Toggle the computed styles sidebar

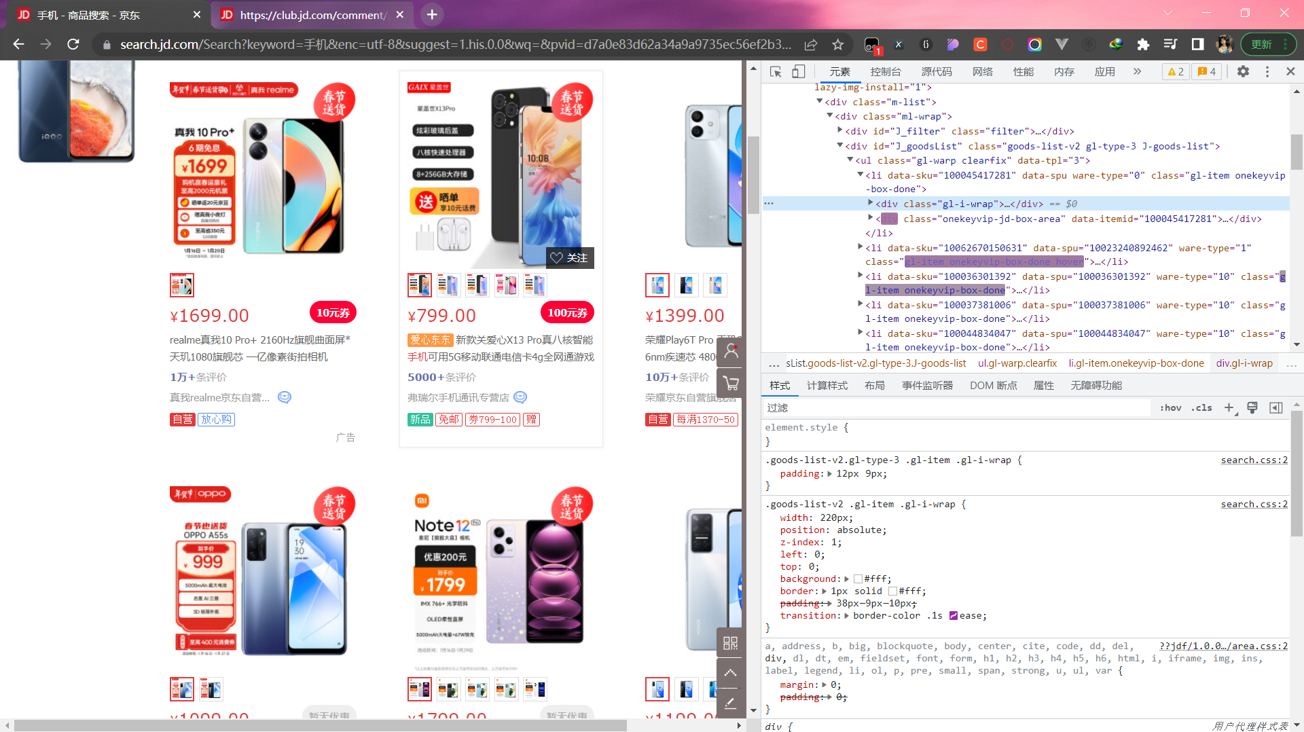[1276, 407]
